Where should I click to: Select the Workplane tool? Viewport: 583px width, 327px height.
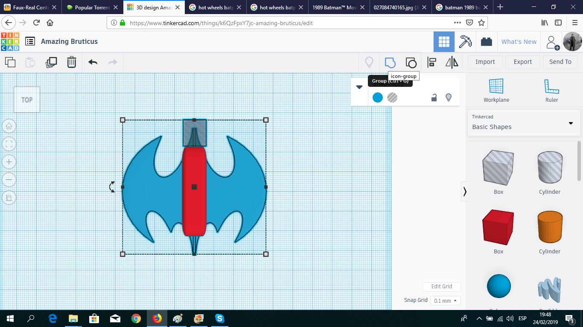click(496, 90)
